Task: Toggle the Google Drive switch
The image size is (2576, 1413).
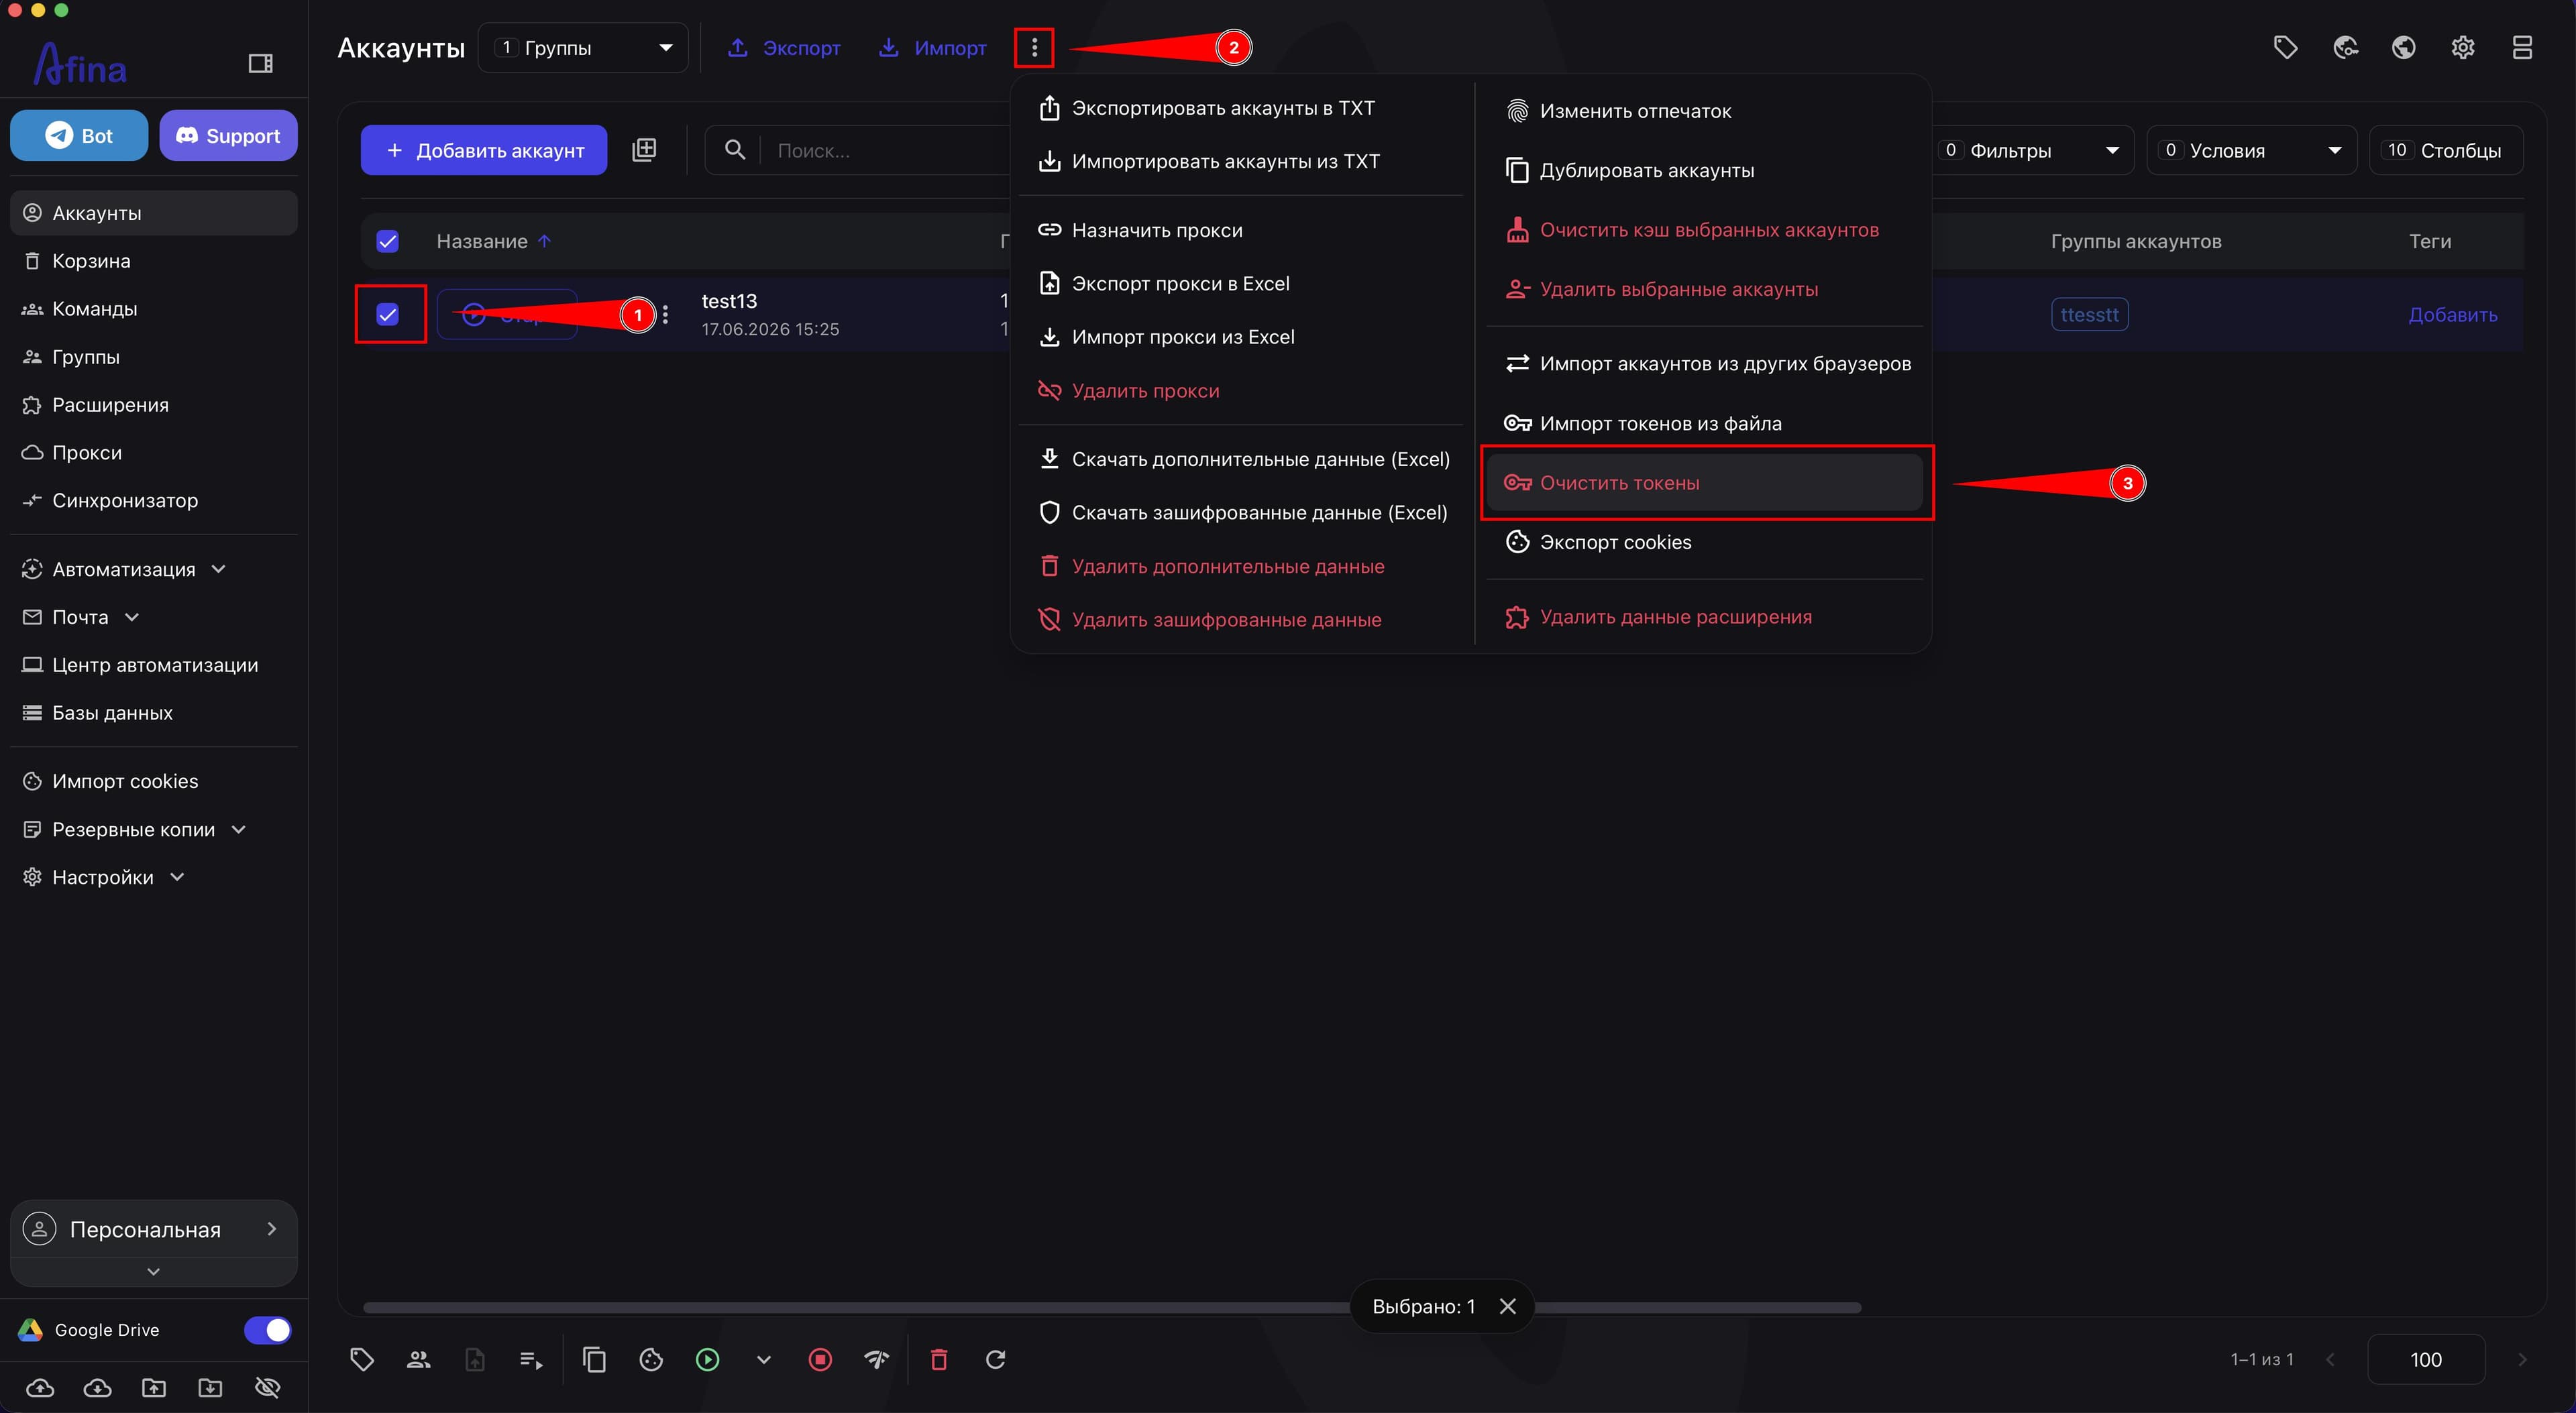Action: click(x=267, y=1330)
